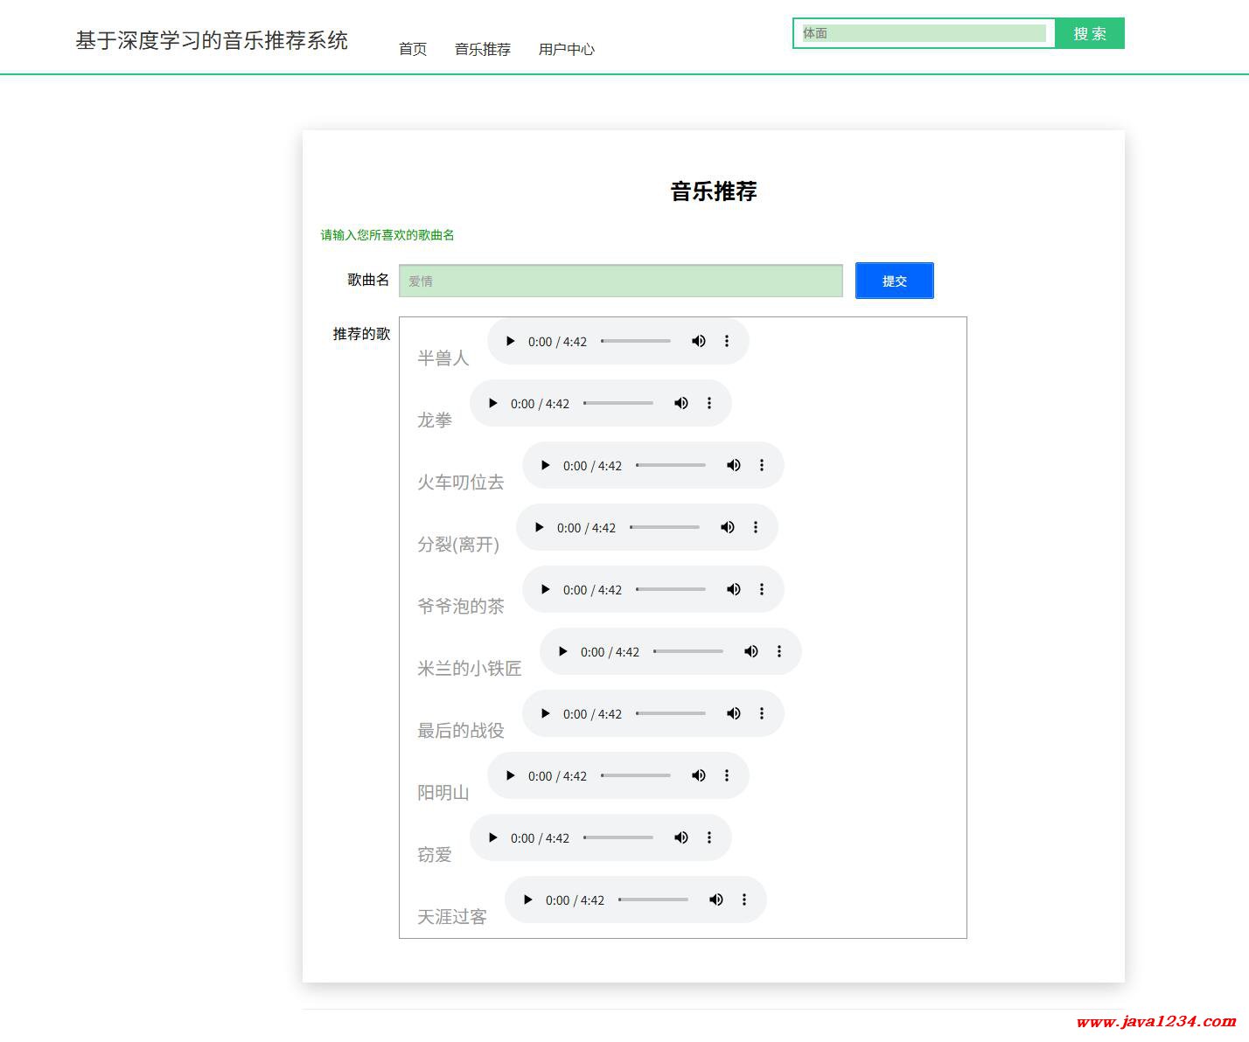1249x1042 pixels.
Task: Toggle mute for 阳明山 track
Action: click(698, 775)
